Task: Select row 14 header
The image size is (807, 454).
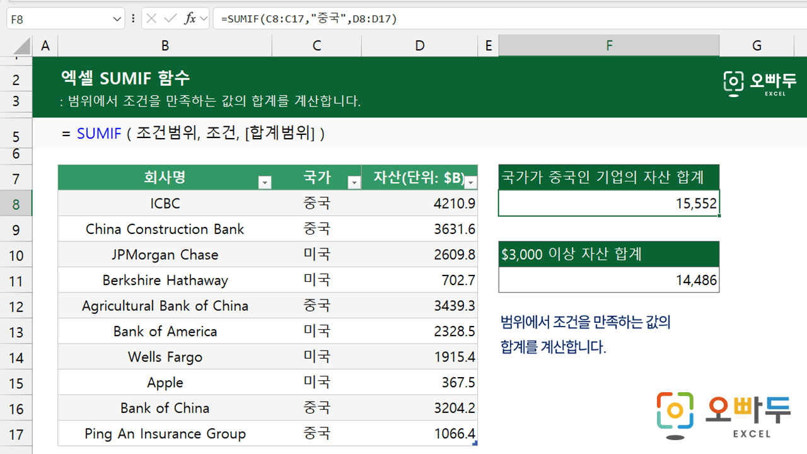Action: 16,358
